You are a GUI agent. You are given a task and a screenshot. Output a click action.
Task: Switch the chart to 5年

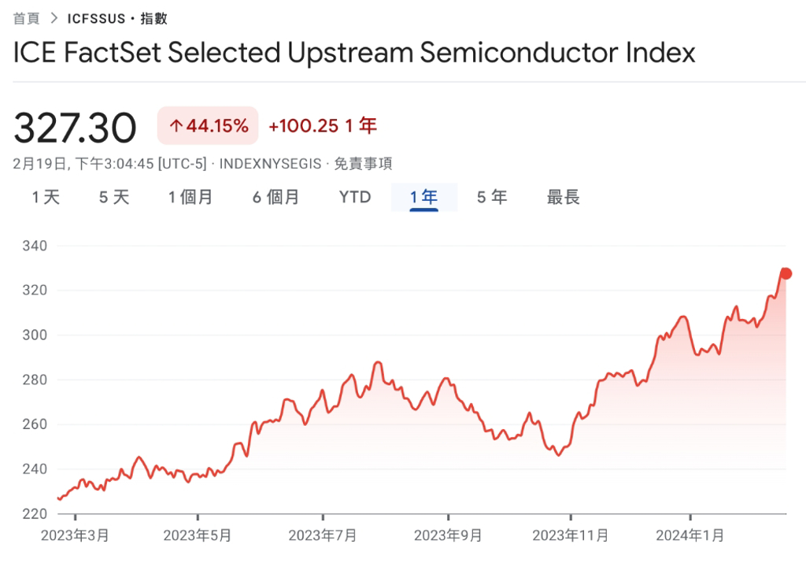click(492, 197)
